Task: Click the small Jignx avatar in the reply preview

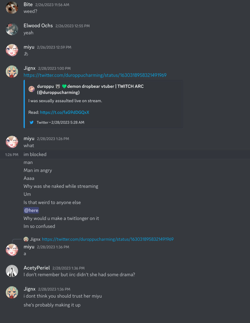Action: (x=26, y=239)
